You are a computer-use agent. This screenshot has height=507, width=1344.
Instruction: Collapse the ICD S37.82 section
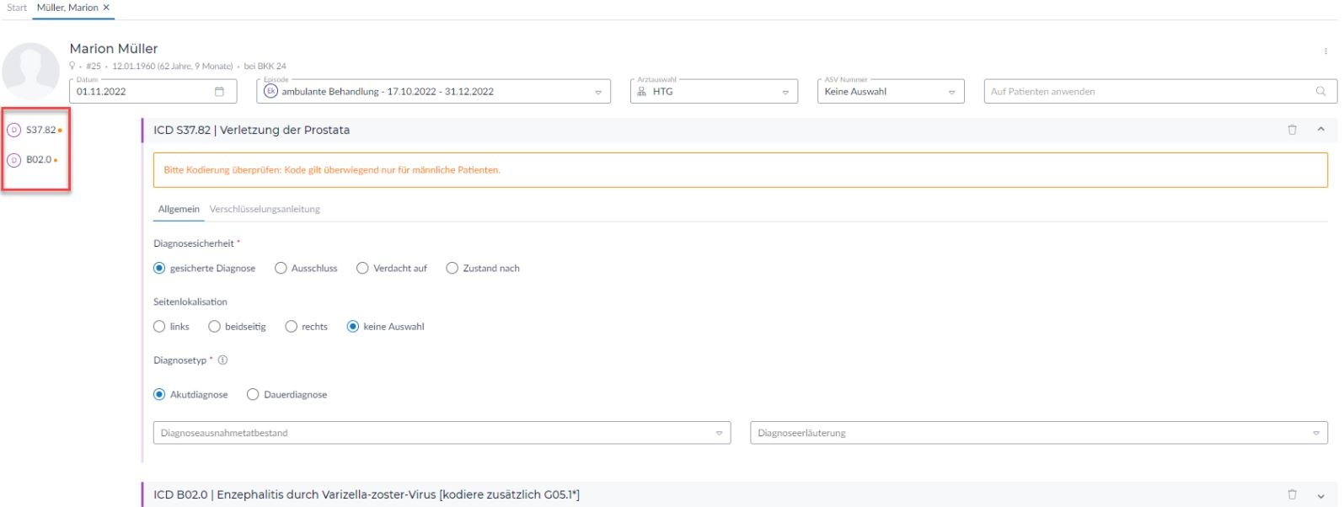1320,130
